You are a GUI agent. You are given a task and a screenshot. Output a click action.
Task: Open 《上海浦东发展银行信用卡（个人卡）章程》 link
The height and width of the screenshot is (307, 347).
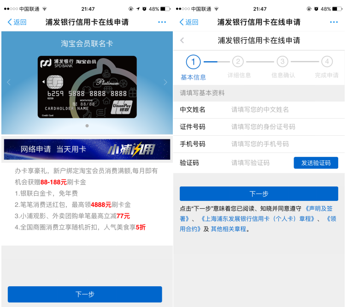pos(258,219)
